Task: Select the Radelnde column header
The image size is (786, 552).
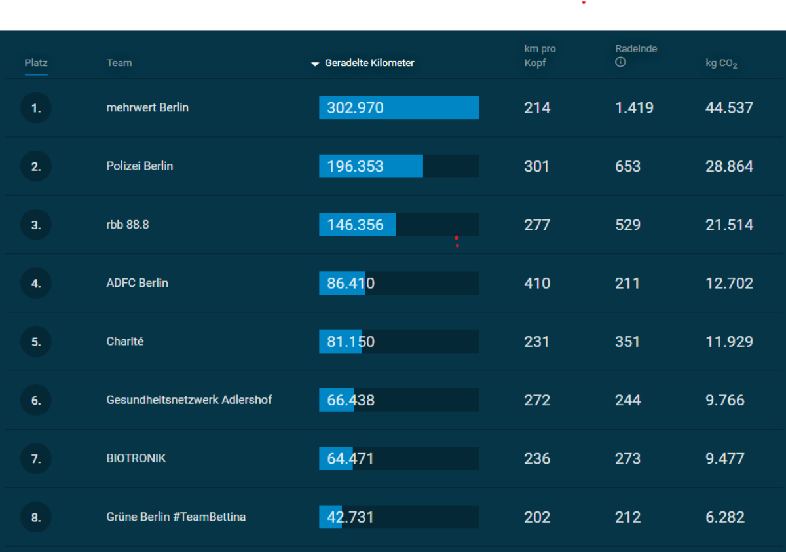Action: click(x=636, y=49)
